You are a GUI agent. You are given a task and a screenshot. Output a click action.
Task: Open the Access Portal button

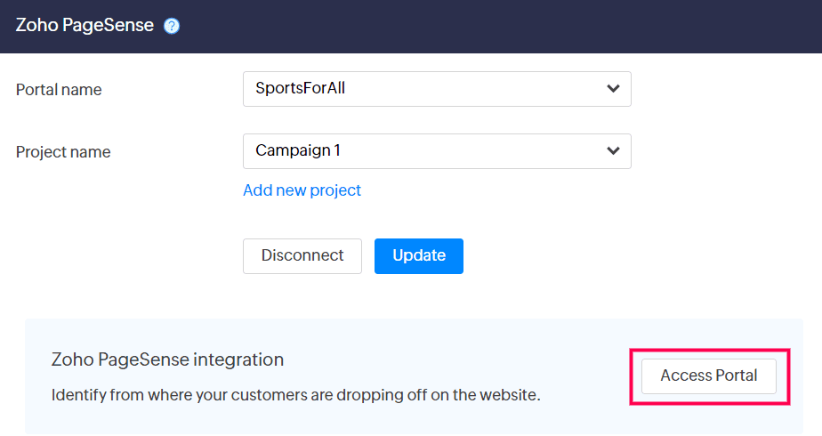point(709,375)
